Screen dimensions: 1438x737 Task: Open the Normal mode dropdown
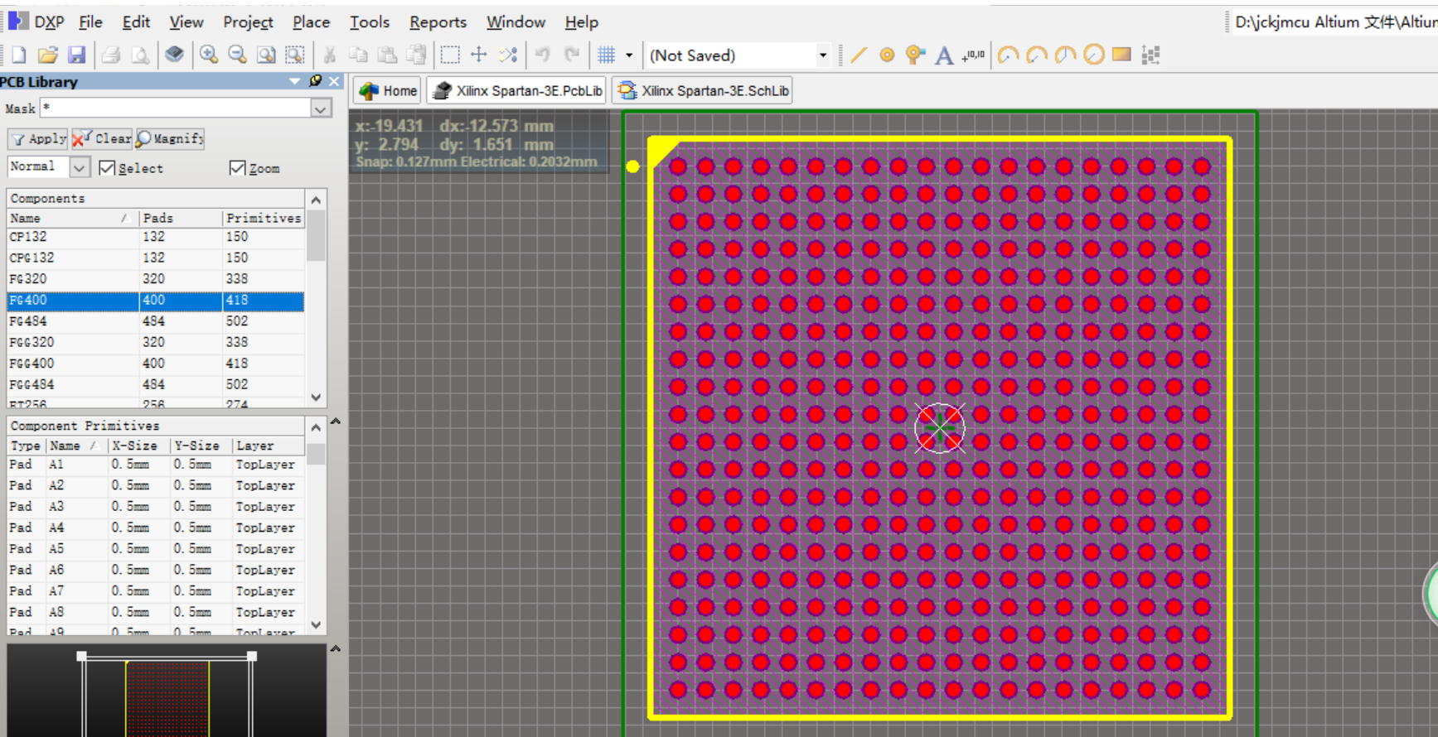pyautogui.click(x=80, y=167)
